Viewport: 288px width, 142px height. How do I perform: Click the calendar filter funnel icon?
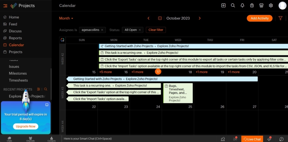coord(280,18)
